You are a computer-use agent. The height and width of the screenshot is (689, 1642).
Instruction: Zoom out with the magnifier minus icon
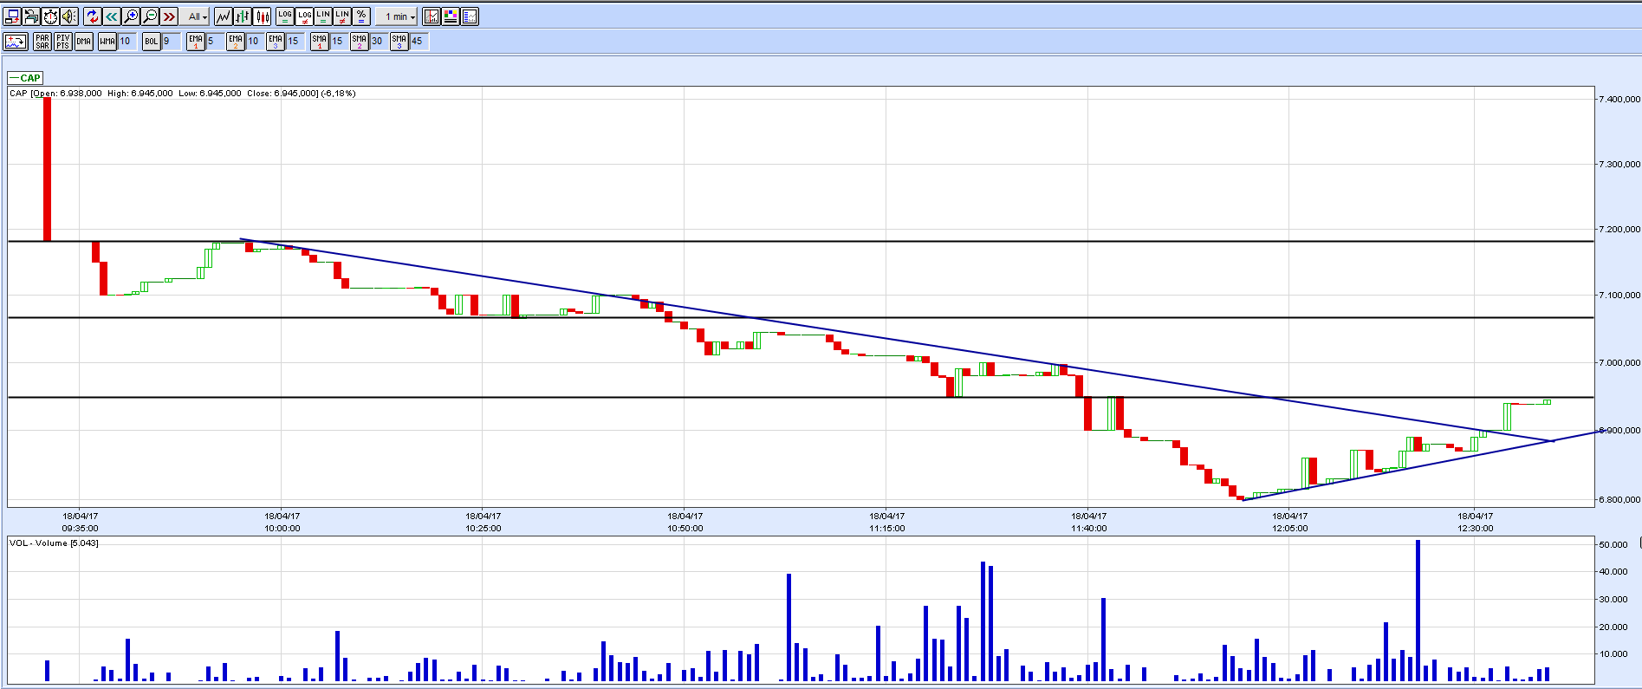coord(150,16)
